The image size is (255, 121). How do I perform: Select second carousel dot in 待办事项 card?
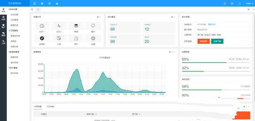coord(174,17)
